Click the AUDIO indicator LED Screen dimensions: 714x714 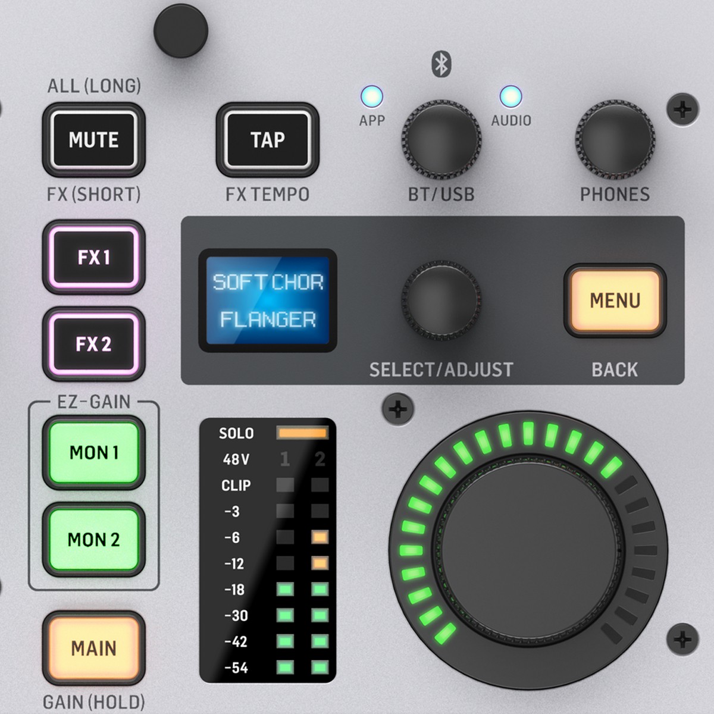511,96
